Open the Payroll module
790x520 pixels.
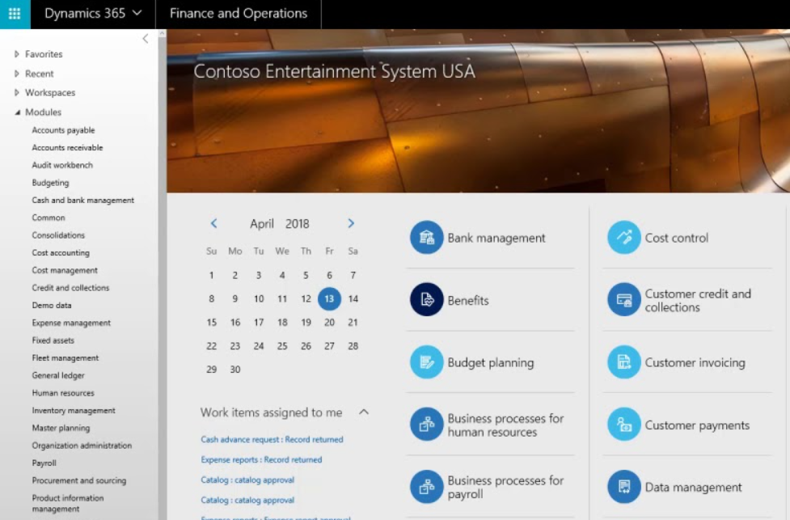(x=44, y=463)
